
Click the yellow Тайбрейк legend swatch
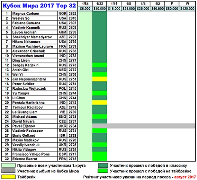(x=9, y=177)
